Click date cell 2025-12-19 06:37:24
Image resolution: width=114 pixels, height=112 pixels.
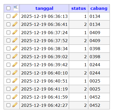44,33
